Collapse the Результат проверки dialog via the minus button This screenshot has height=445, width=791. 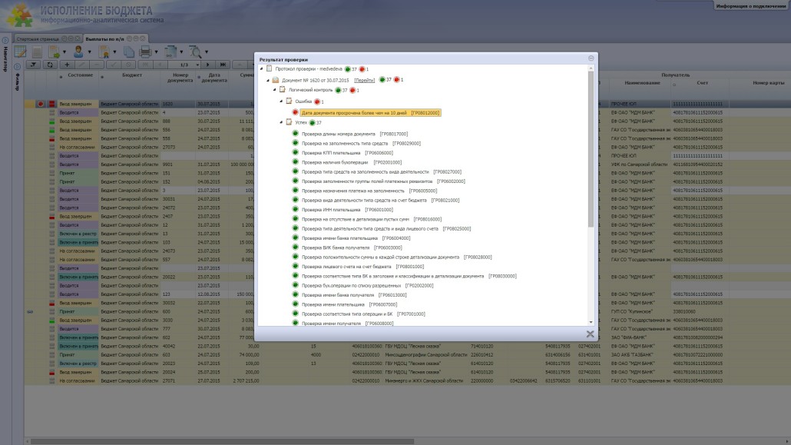(591, 58)
